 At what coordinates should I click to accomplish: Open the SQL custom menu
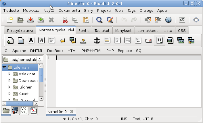click(x=140, y=51)
